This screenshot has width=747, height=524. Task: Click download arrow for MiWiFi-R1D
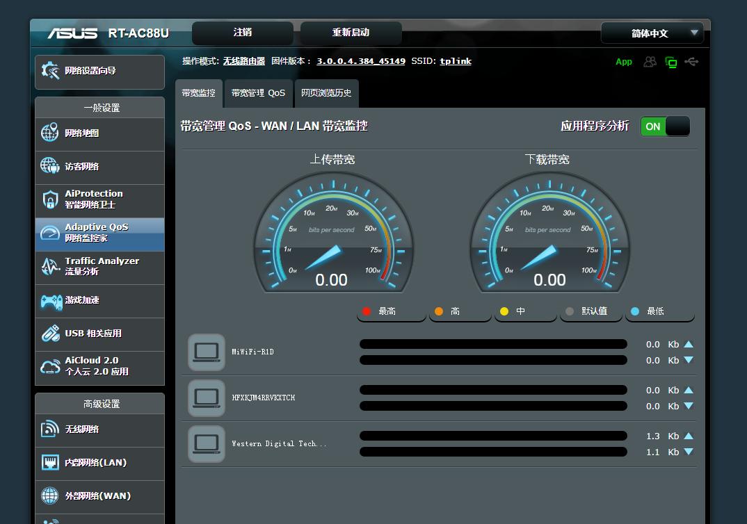click(688, 360)
